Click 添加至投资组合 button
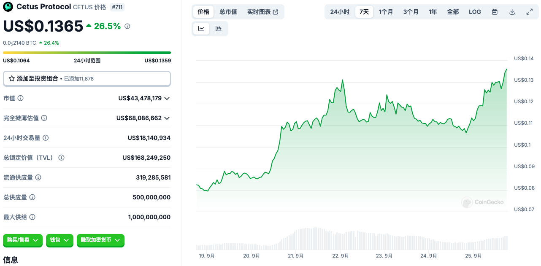Screen dimensions: 541x266 point(87,78)
